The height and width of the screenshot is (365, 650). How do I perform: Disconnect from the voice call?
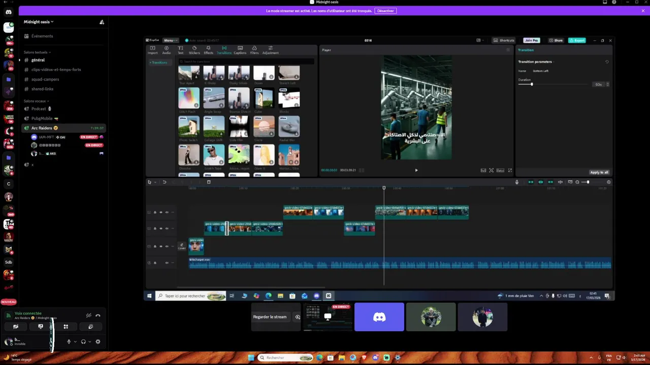(x=98, y=315)
